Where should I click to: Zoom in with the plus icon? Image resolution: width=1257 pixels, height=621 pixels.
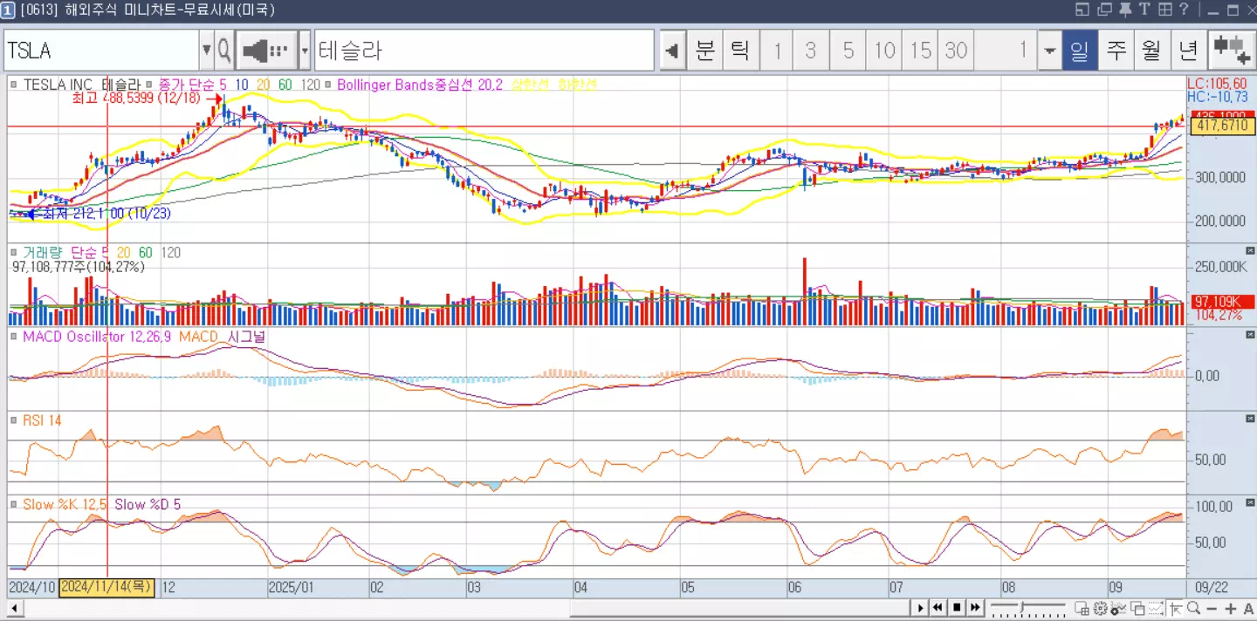[x=1231, y=609]
